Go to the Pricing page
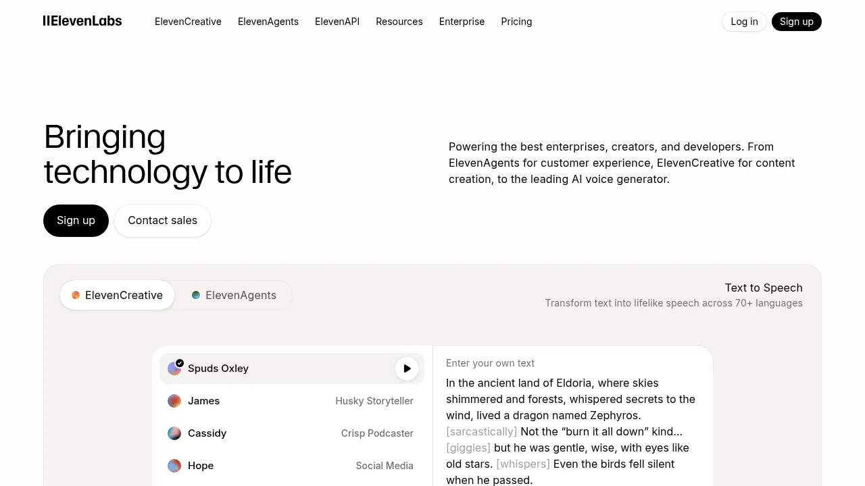The height and width of the screenshot is (486, 865). 516,22
